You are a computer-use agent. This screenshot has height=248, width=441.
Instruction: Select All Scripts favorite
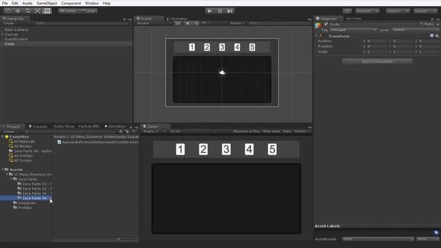click(x=23, y=161)
